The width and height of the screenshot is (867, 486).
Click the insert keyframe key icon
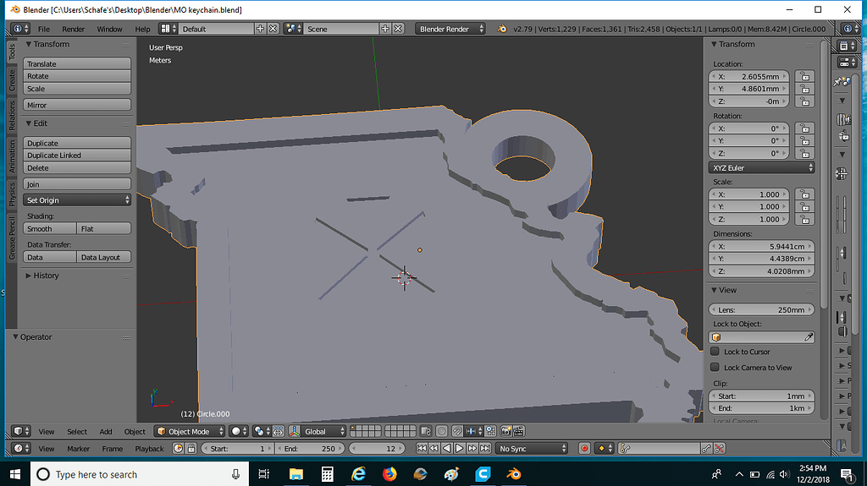pos(706,449)
